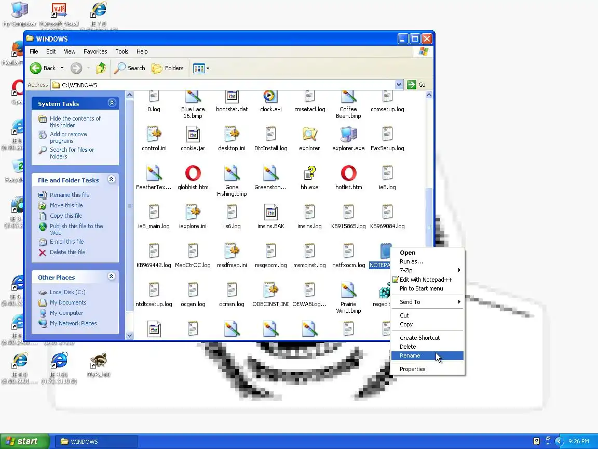This screenshot has height=449, width=598.
Task: Collapse the System Tasks panel
Action: 112,103
